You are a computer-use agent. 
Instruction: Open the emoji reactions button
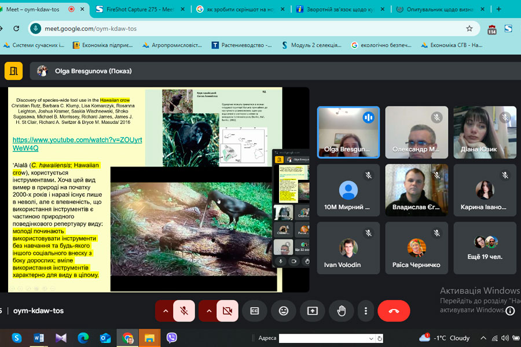coord(283,311)
